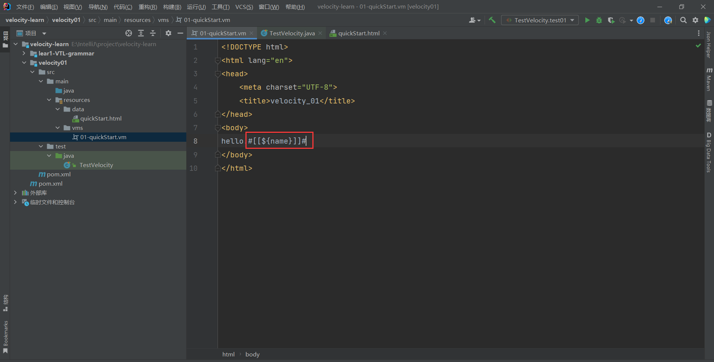714x362 pixels.
Task: Click the meta charset line in editor
Action: 288,87
